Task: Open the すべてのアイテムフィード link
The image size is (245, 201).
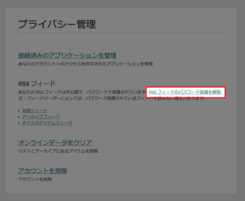Action: pos(47,123)
